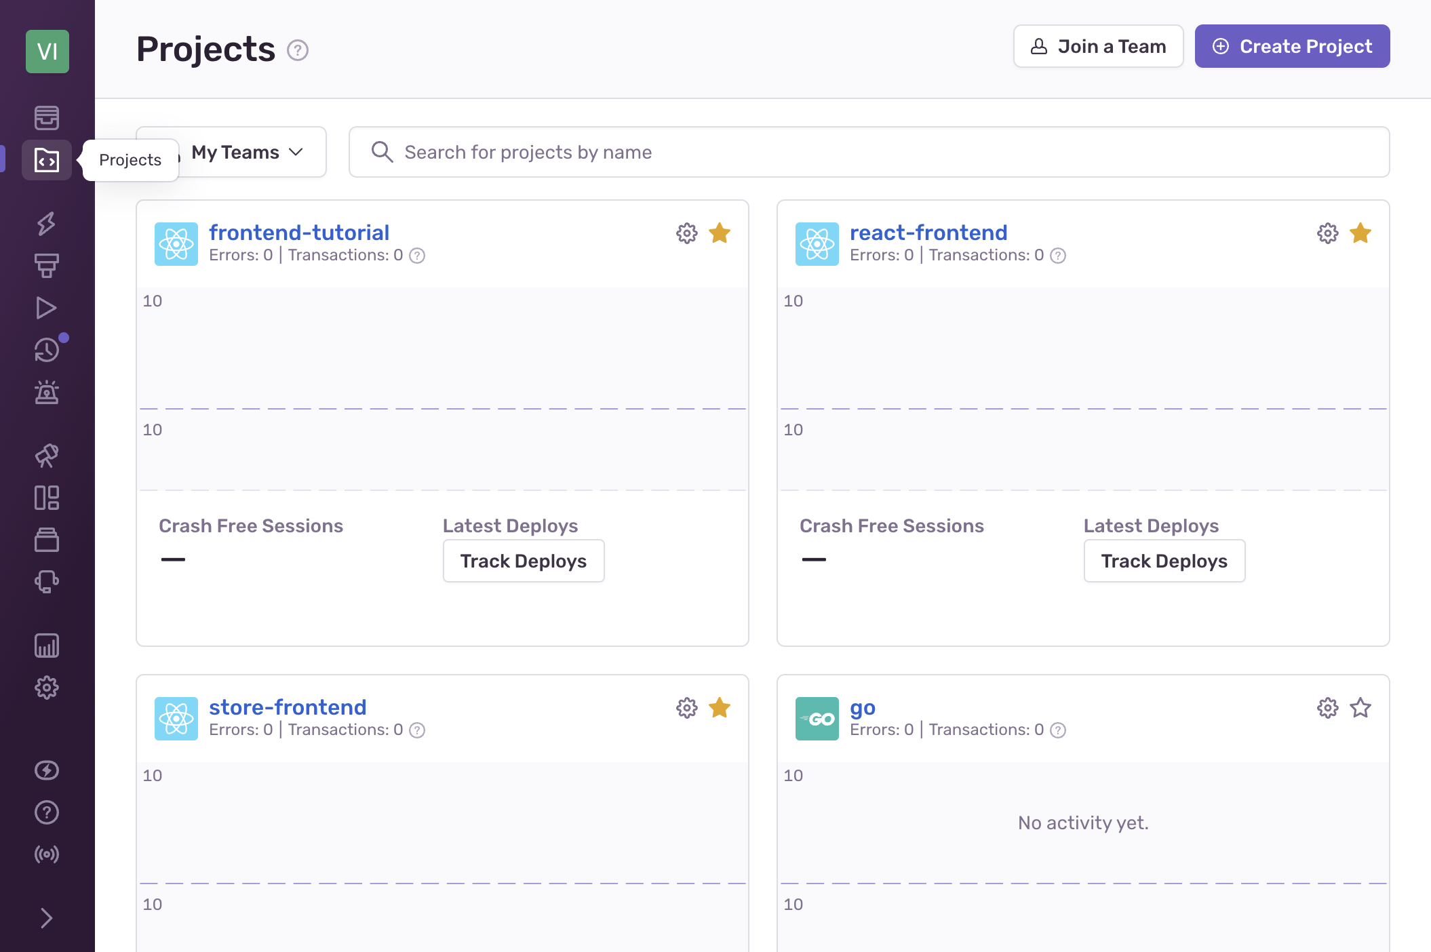Open the Alerts siren icon
Screen dimensions: 1431x952
(47, 392)
